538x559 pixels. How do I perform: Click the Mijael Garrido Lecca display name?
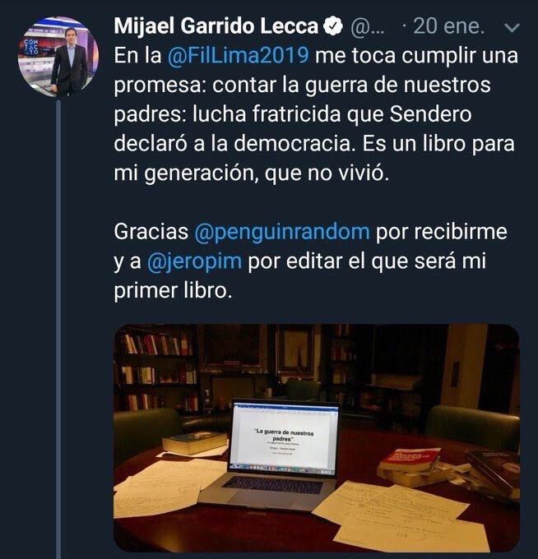(216, 26)
